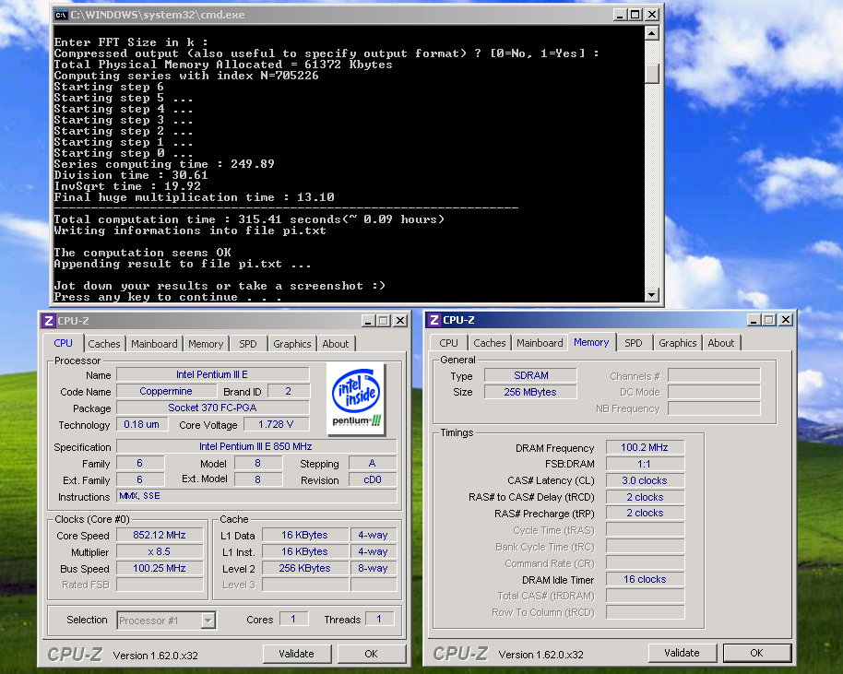Click Specification 'Intel Pentium III E 850 MHz'

pos(255,446)
